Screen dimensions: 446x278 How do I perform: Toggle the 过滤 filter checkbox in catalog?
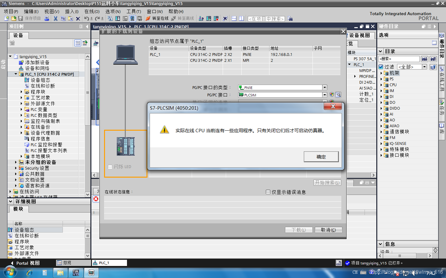381,67
